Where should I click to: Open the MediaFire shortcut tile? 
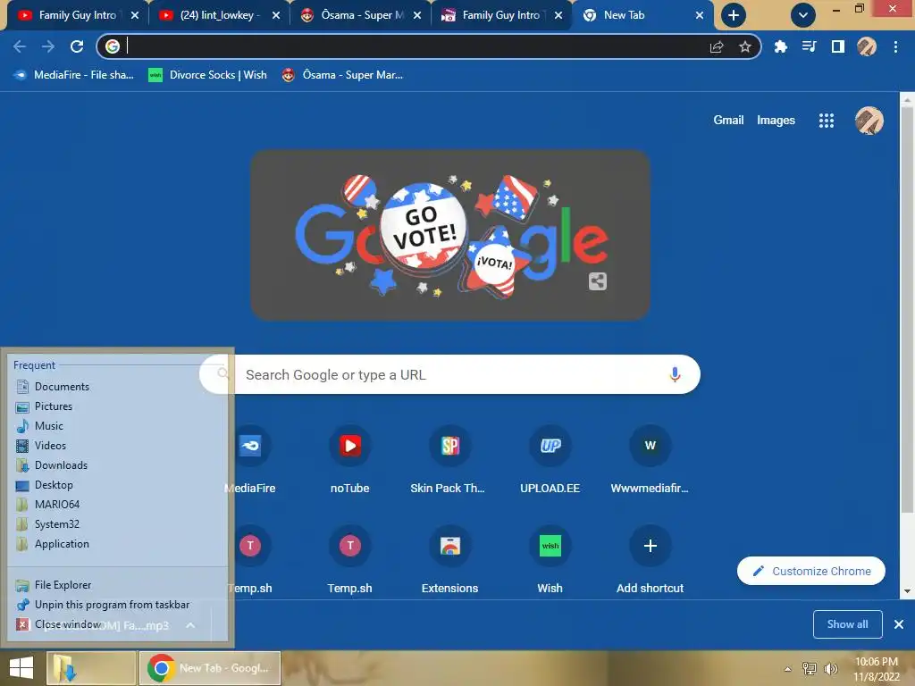(250, 461)
